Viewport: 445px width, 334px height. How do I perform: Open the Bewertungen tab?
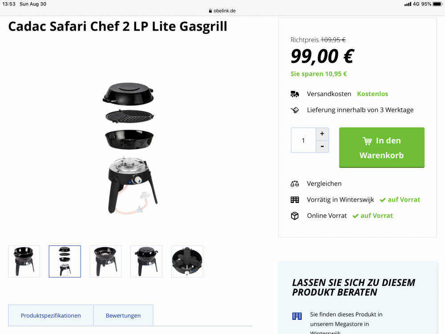[x=123, y=316]
